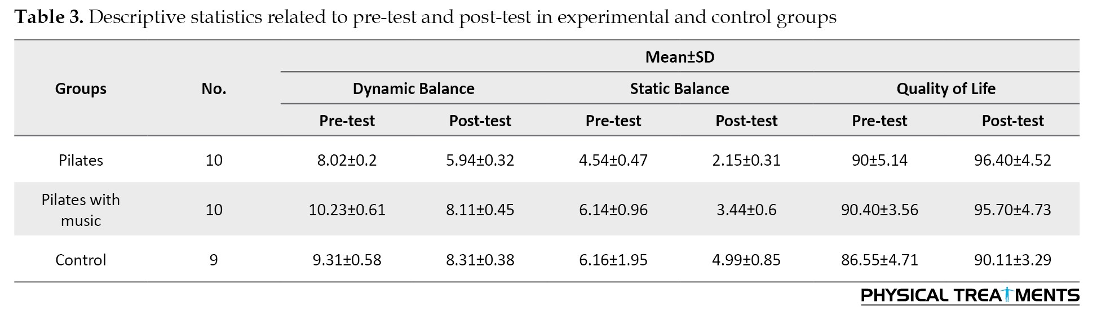This screenshot has width=1097, height=333.
Task: Click the Dynamic Balance header
Action: tap(414, 88)
